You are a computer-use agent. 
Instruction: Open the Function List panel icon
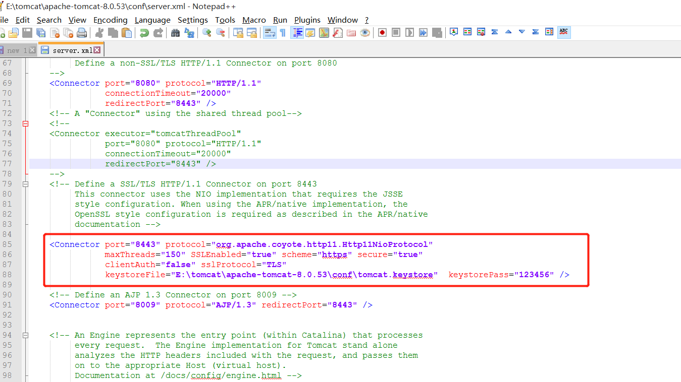(338, 33)
